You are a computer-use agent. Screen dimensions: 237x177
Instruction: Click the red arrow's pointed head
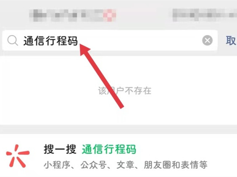pos(84,49)
